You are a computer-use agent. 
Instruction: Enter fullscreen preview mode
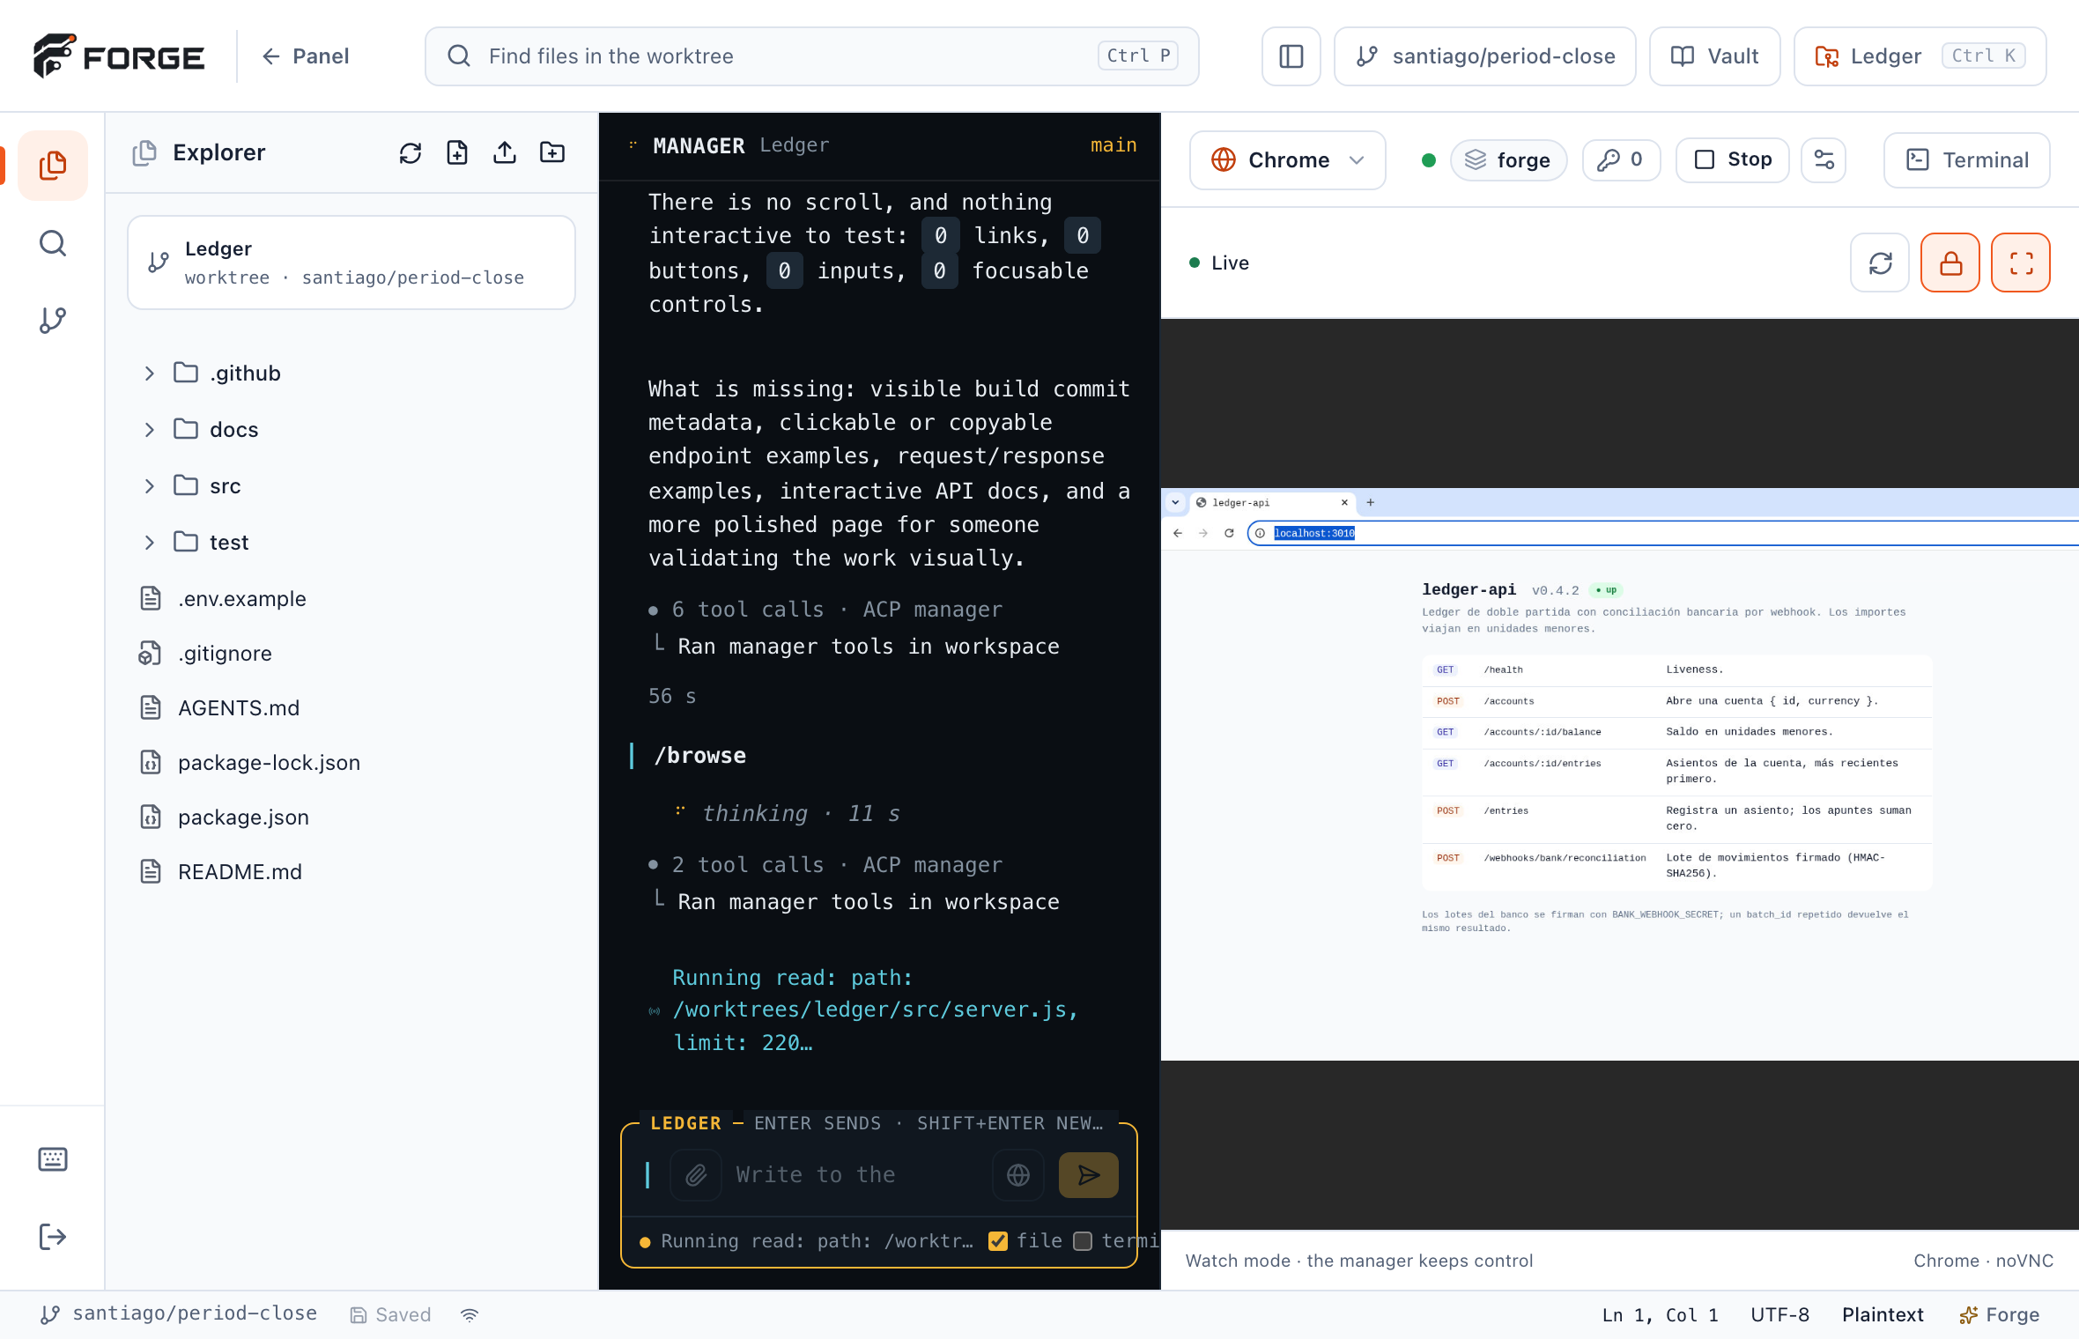pos(2021,263)
